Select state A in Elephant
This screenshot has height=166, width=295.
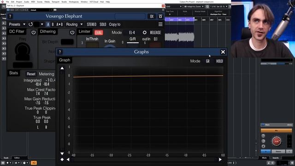point(48,24)
